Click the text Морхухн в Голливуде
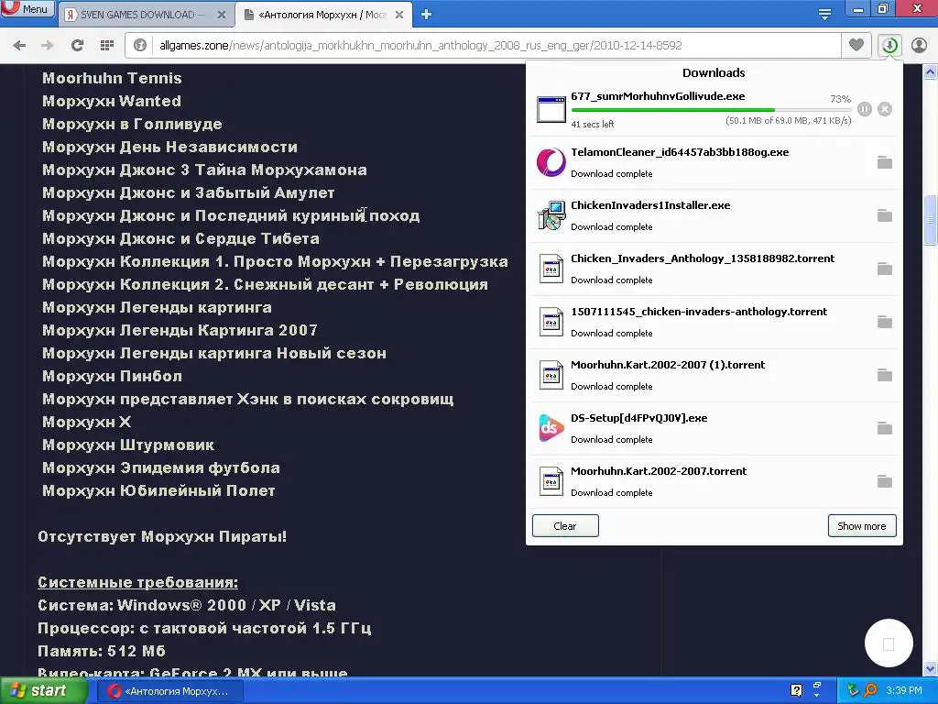This screenshot has width=938, height=704. point(132,124)
